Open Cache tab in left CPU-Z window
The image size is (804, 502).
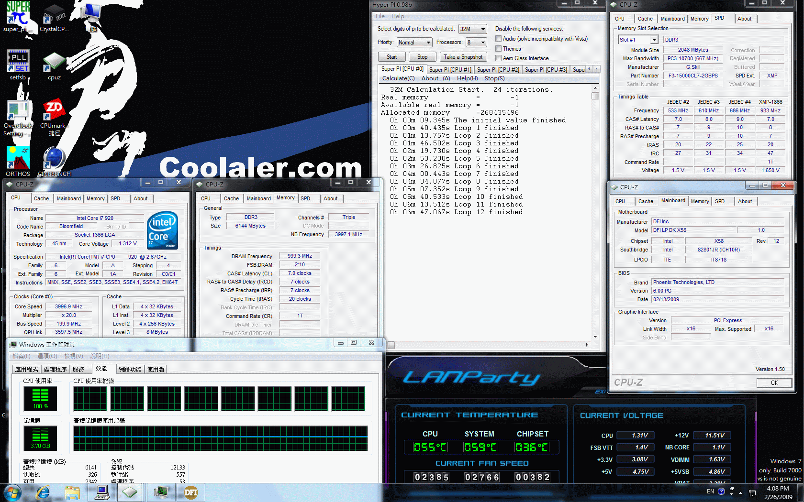(41, 198)
